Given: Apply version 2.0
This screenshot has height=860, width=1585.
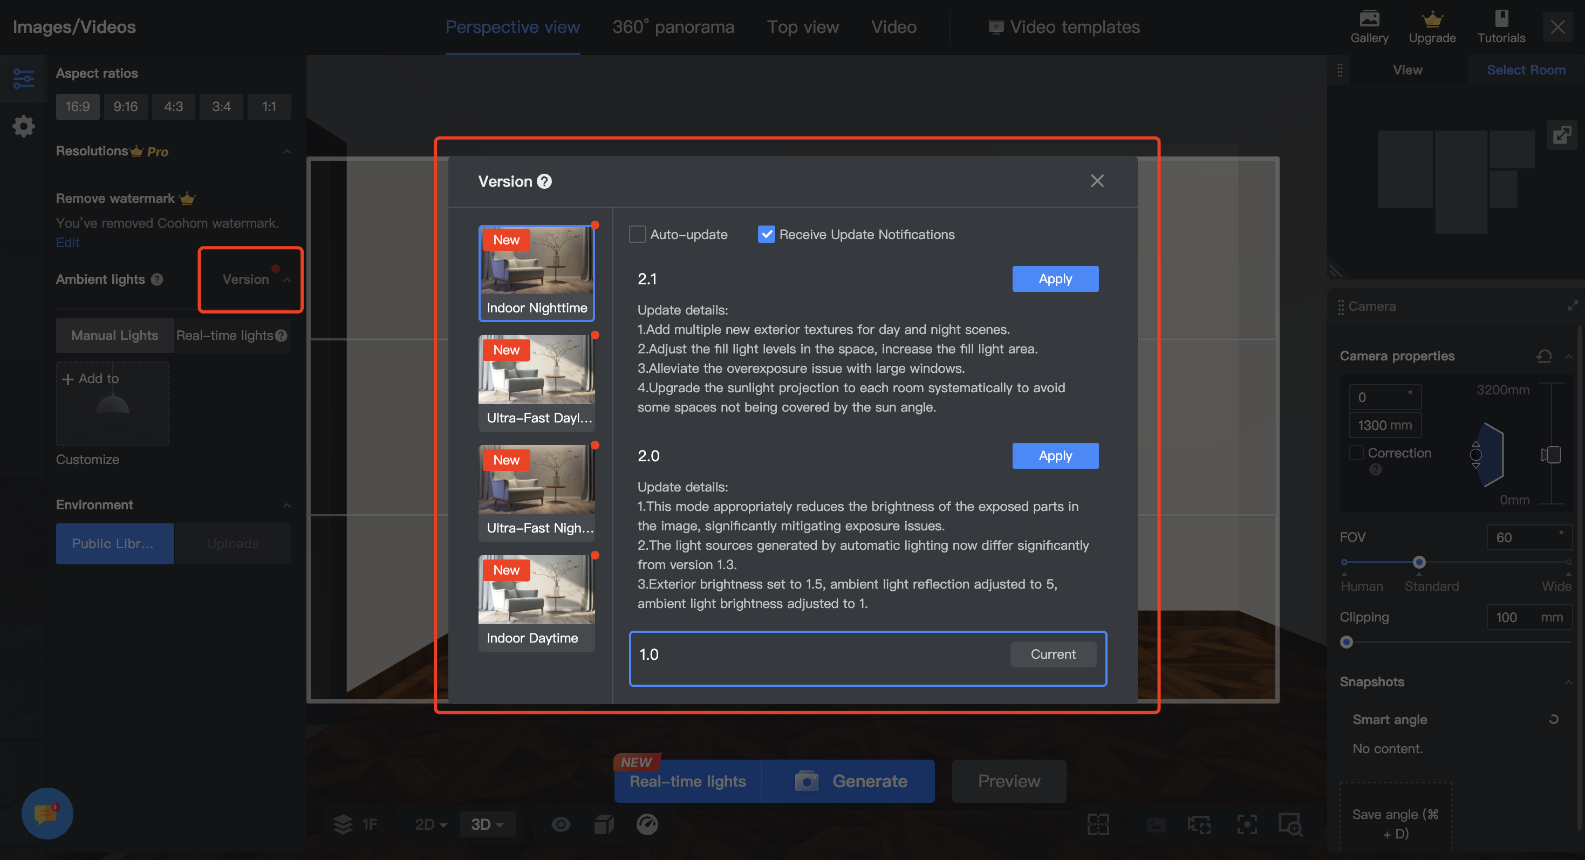Looking at the screenshot, I should tap(1055, 456).
